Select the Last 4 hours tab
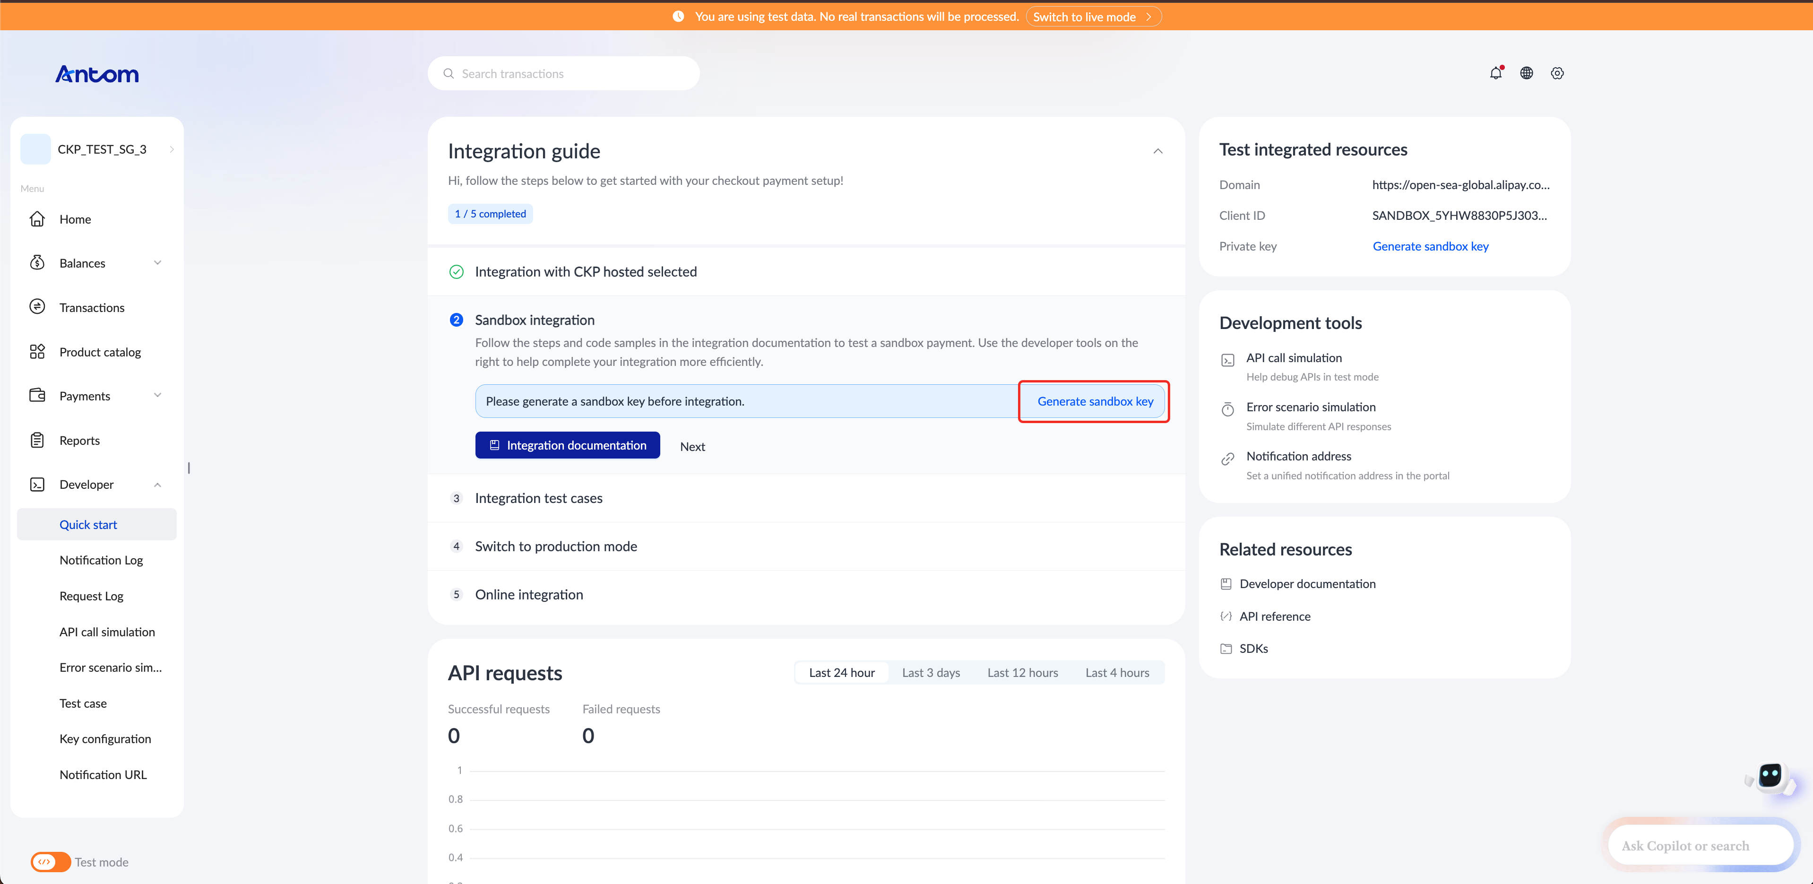 pyautogui.click(x=1117, y=672)
